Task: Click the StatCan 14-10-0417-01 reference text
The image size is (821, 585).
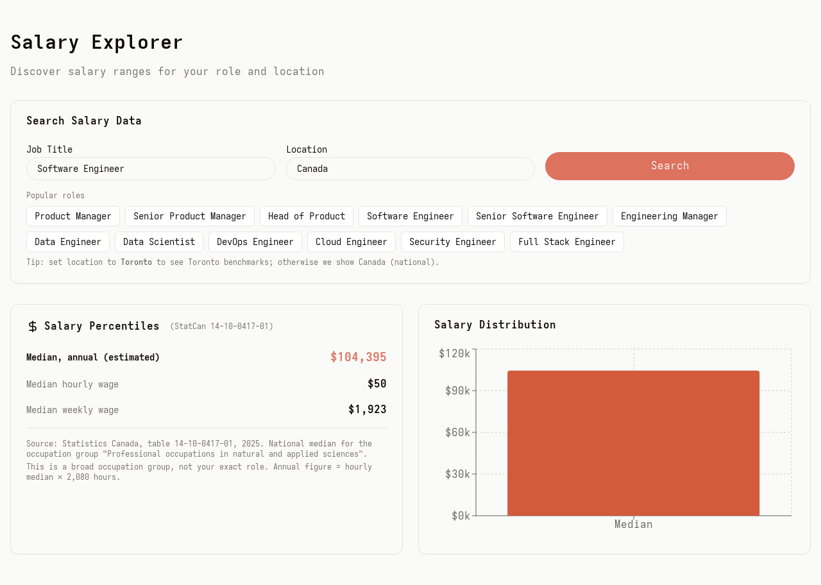Action: [222, 326]
